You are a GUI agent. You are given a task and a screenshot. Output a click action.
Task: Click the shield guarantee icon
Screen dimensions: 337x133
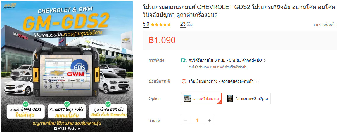[184, 81]
